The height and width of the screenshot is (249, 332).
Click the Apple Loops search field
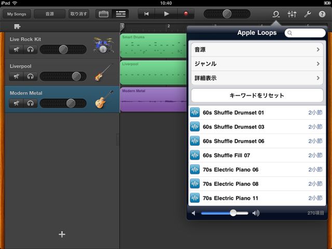pyautogui.click(x=305, y=33)
